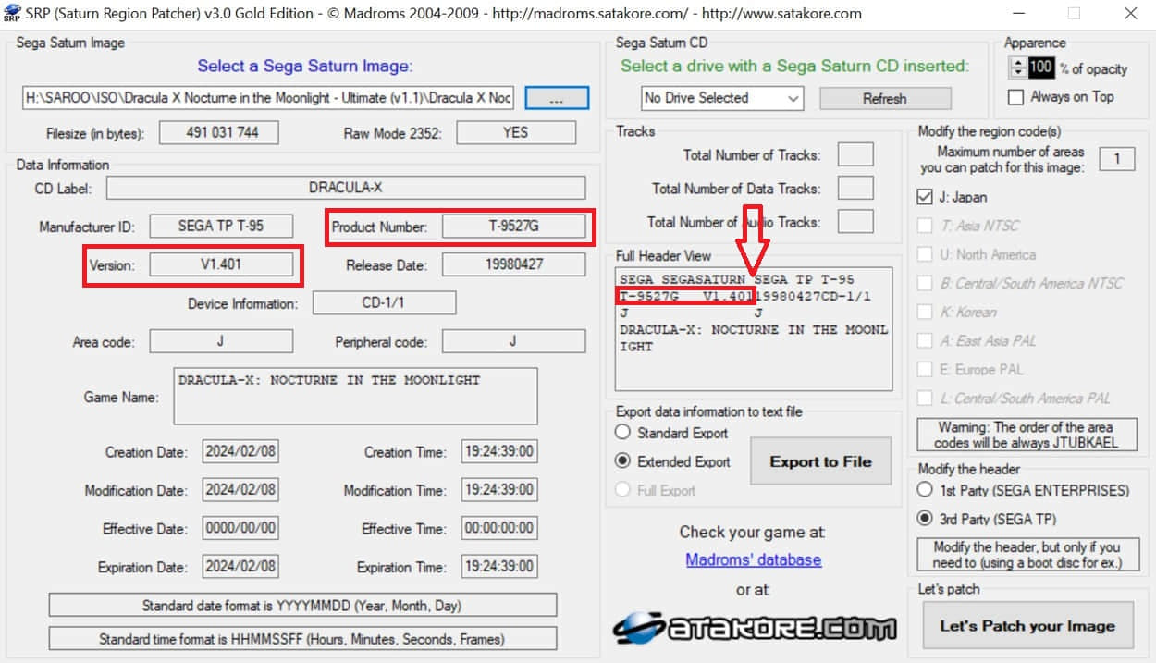Enable the Always on Top checkbox
This screenshot has width=1156, height=663.
coord(1016,97)
